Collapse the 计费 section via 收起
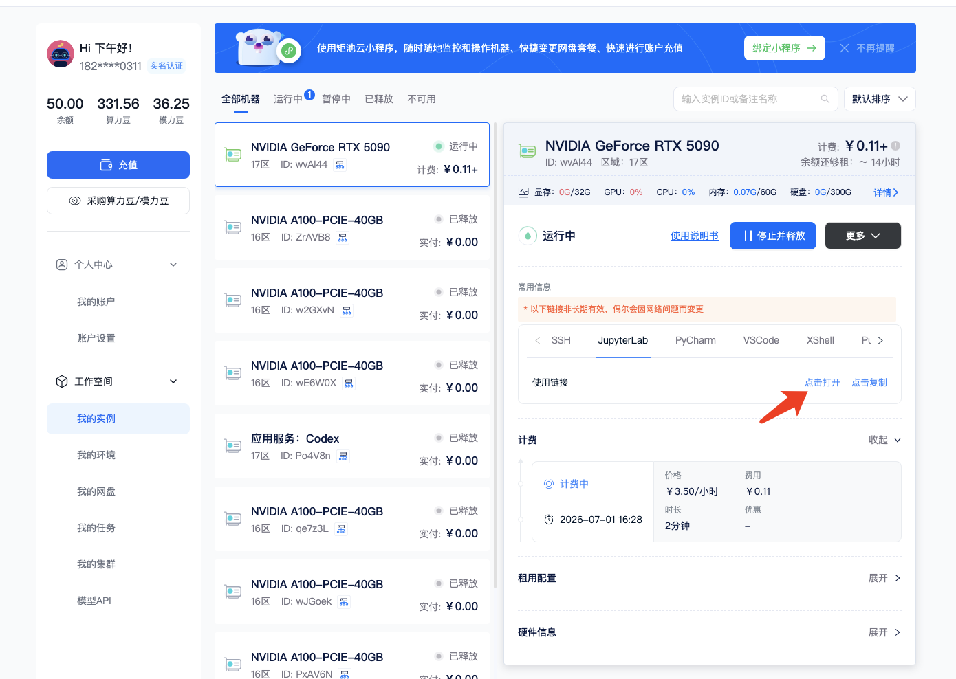This screenshot has height=679, width=956. [x=884, y=440]
